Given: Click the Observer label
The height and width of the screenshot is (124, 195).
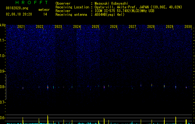Looking at the screenshot, I should coord(63,3).
